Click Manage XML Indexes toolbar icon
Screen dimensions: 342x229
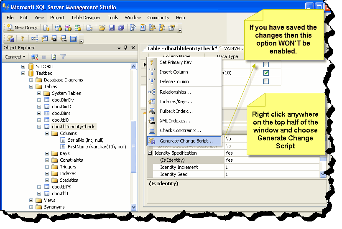pos(64,39)
